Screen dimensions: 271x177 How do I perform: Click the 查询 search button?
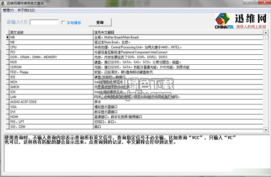coord(100,22)
